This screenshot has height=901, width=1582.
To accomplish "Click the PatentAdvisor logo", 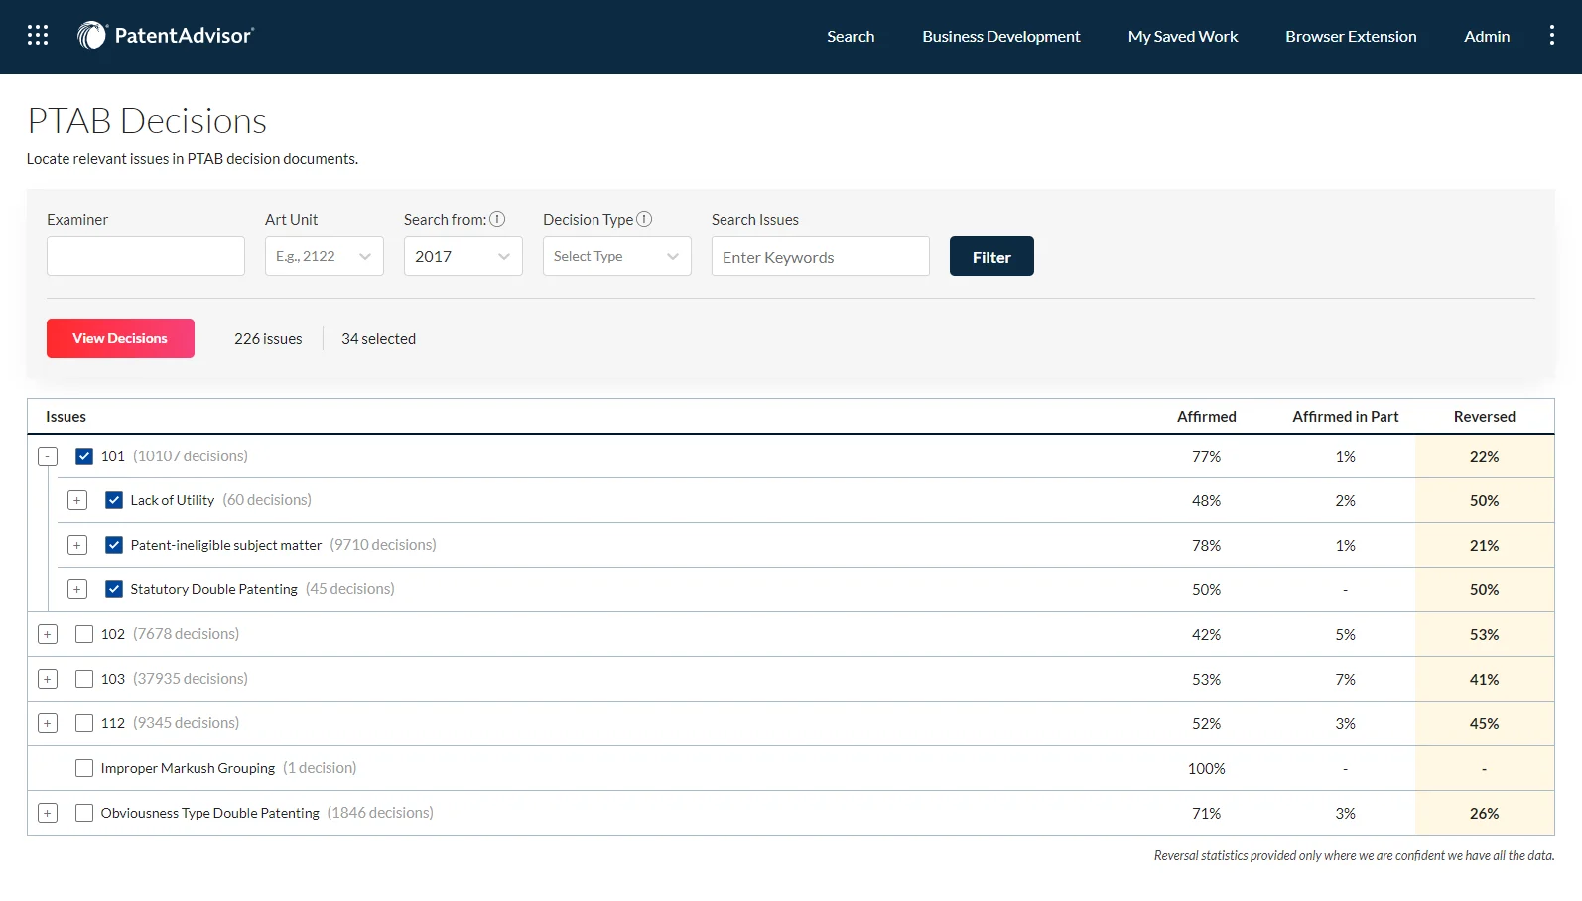I will coord(166,36).
